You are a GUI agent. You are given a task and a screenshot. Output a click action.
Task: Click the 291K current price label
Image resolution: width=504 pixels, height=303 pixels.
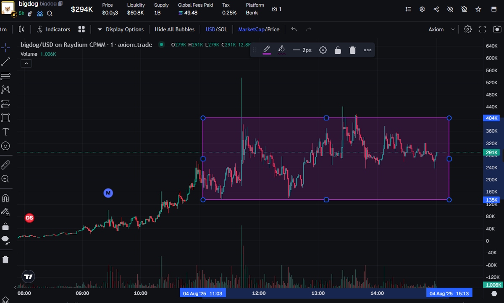[491, 152]
